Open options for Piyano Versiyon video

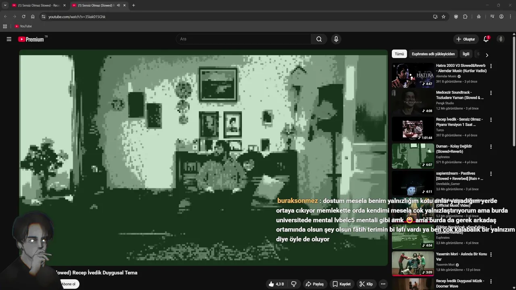coord(491,120)
